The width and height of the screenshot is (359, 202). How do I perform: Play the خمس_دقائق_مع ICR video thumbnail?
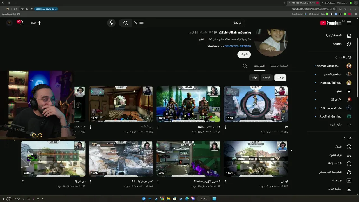(188, 104)
